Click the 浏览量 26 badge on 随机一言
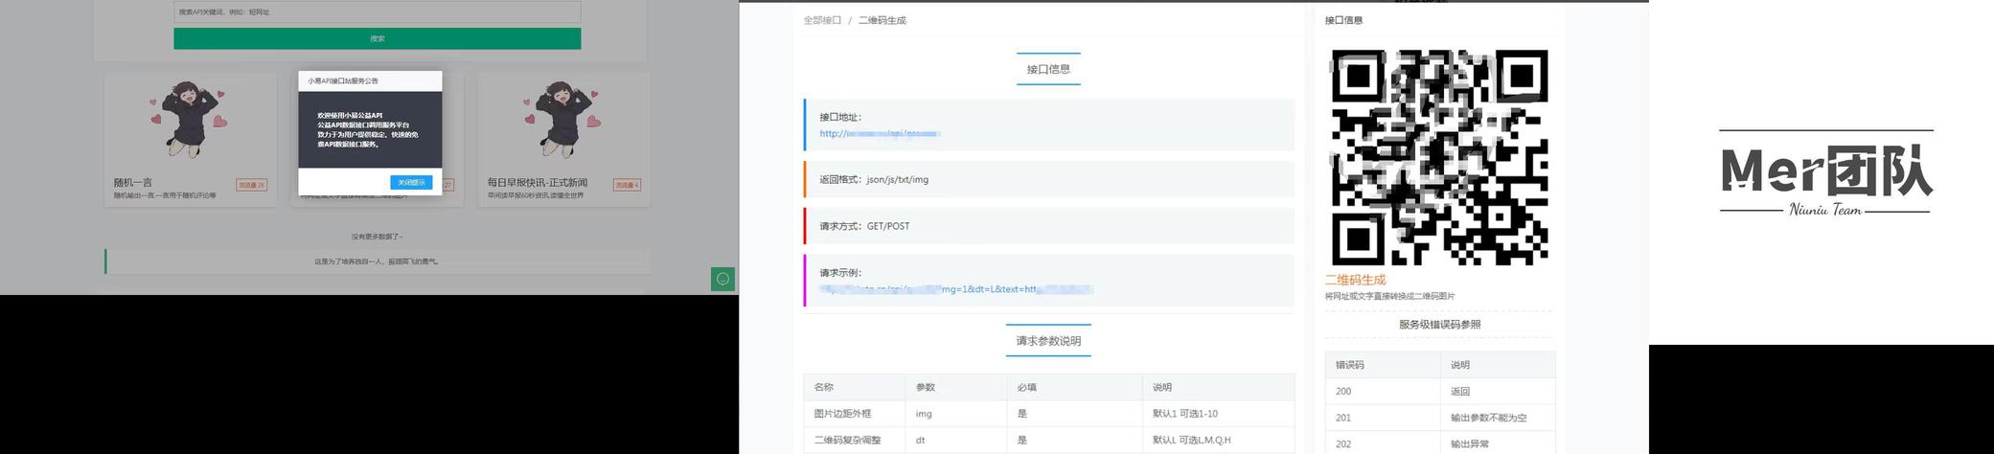1994x454 pixels. [251, 185]
